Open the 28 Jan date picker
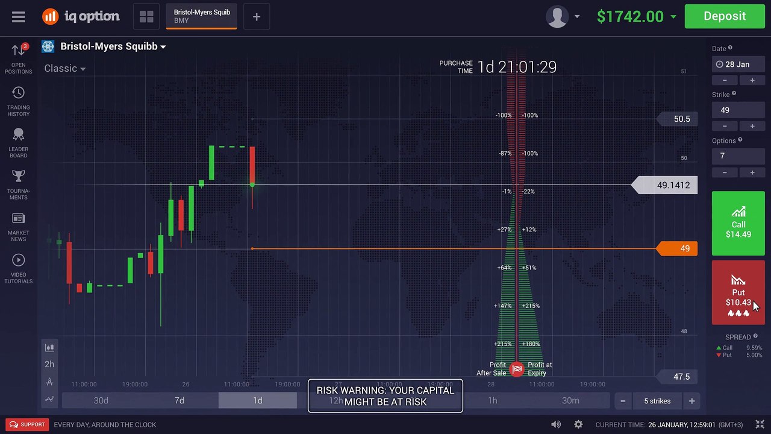Image resolution: width=771 pixels, height=434 pixels. (x=738, y=64)
